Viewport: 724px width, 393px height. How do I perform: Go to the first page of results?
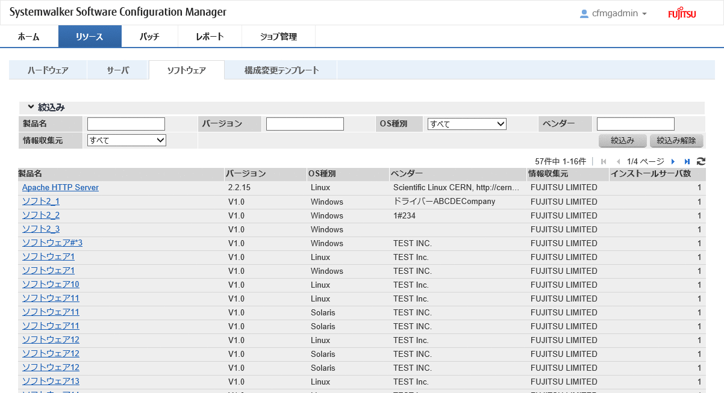[604, 161]
